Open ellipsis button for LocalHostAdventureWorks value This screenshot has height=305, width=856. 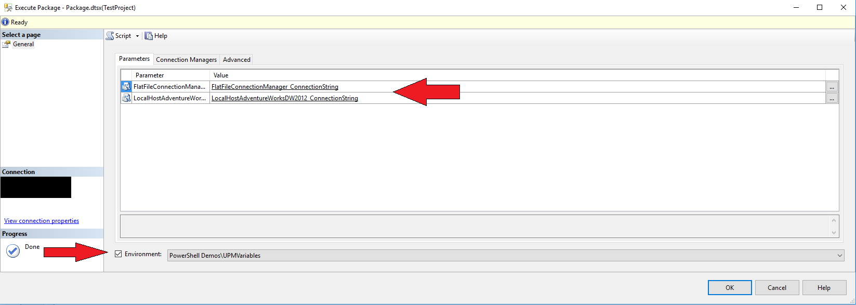(832, 99)
